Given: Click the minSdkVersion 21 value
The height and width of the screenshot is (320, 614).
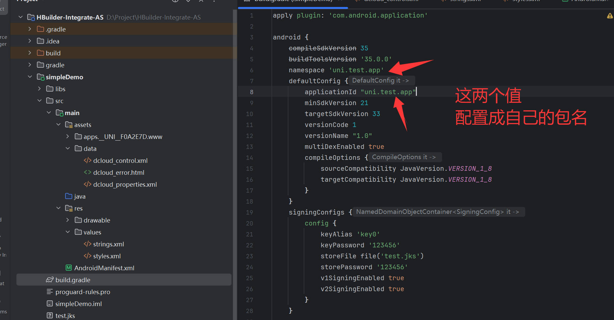Looking at the screenshot, I should click(x=364, y=103).
